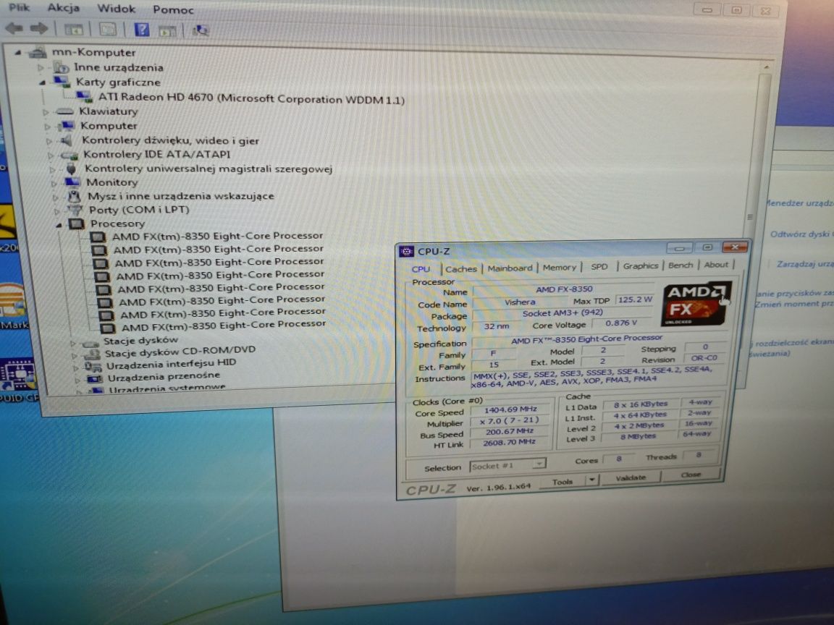The width and height of the screenshot is (834, 625).
Task: Expand the Monitory node
Action: pyautogui.click(x=54, y=183)
